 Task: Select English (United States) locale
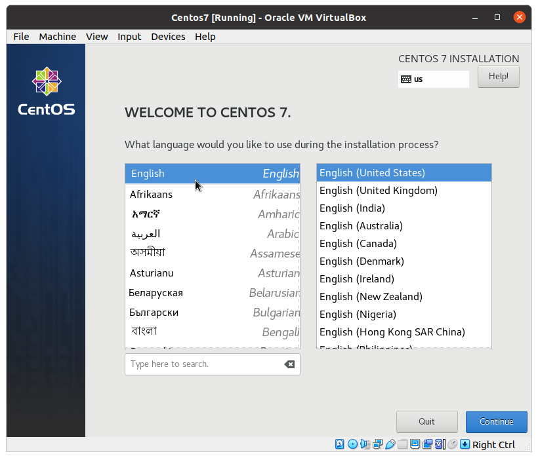click(x=404, y=172)
